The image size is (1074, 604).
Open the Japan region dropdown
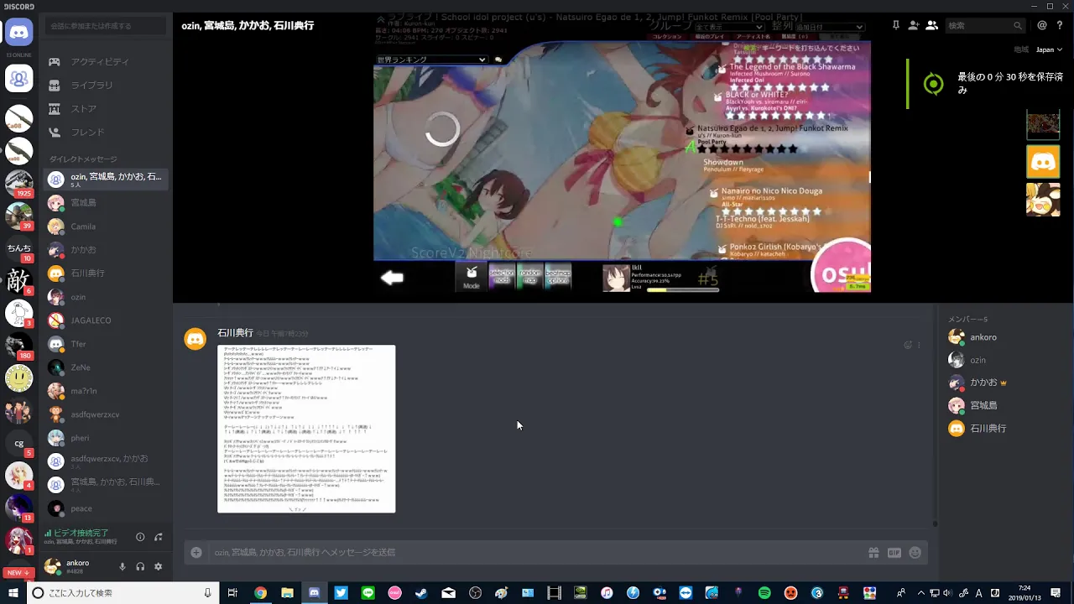1048,49
